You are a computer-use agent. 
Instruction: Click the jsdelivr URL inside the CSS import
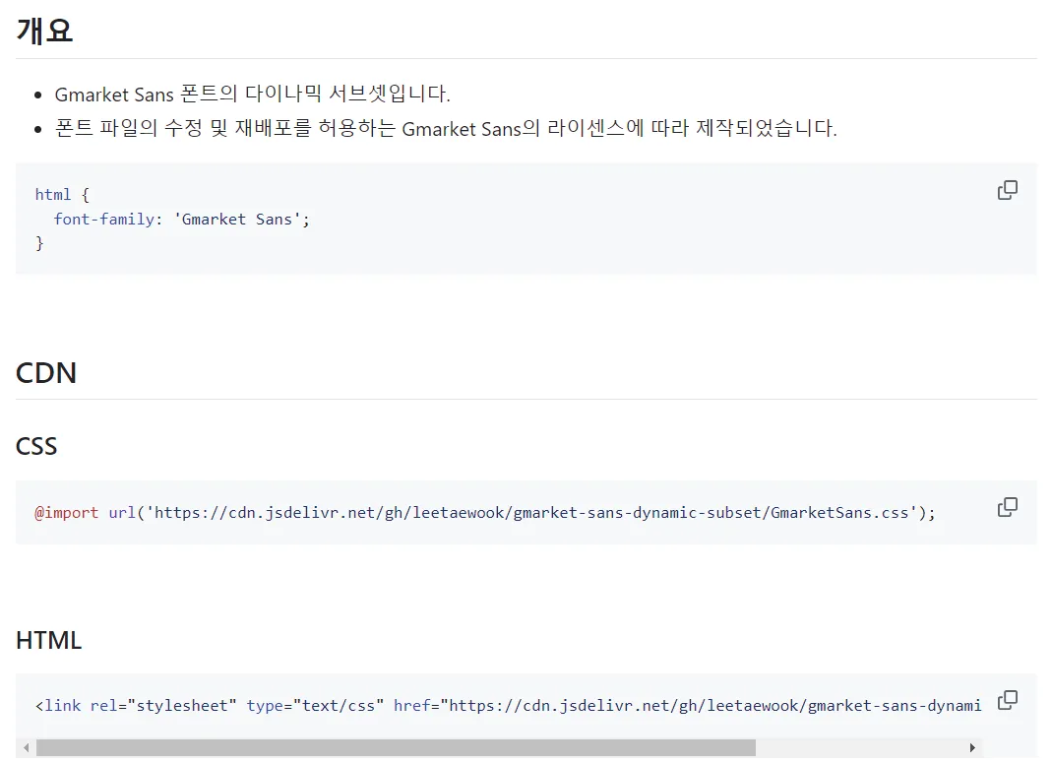[x=531, y=513]
